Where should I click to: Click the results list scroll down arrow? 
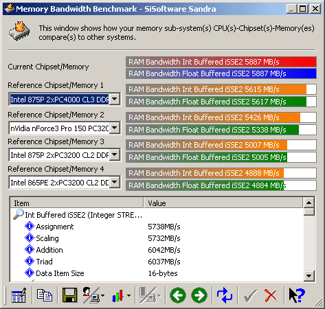(309, 276)
